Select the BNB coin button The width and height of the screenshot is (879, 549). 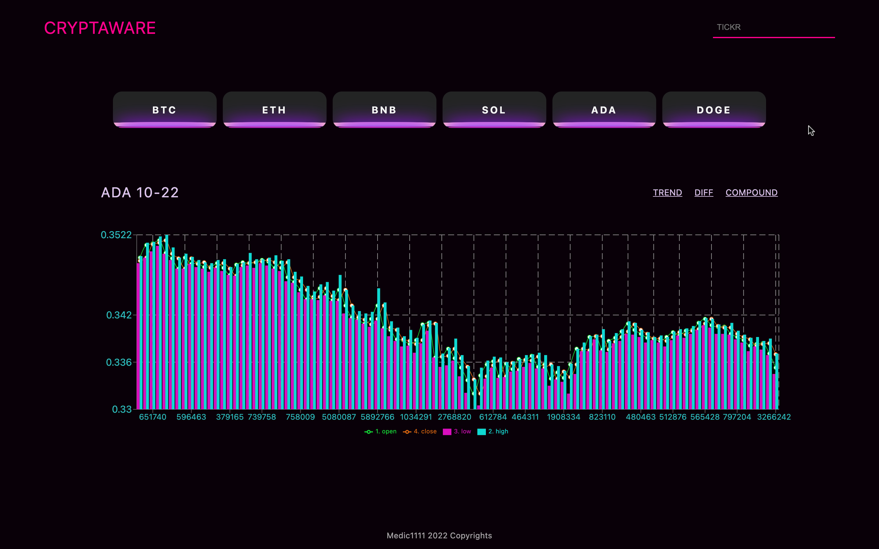coord(384,110)
